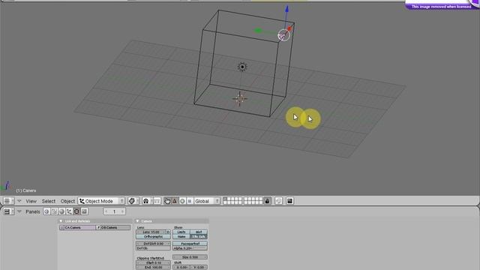
Task: Toggle the 3D transform manipulator hand icon
Action: 167,201
